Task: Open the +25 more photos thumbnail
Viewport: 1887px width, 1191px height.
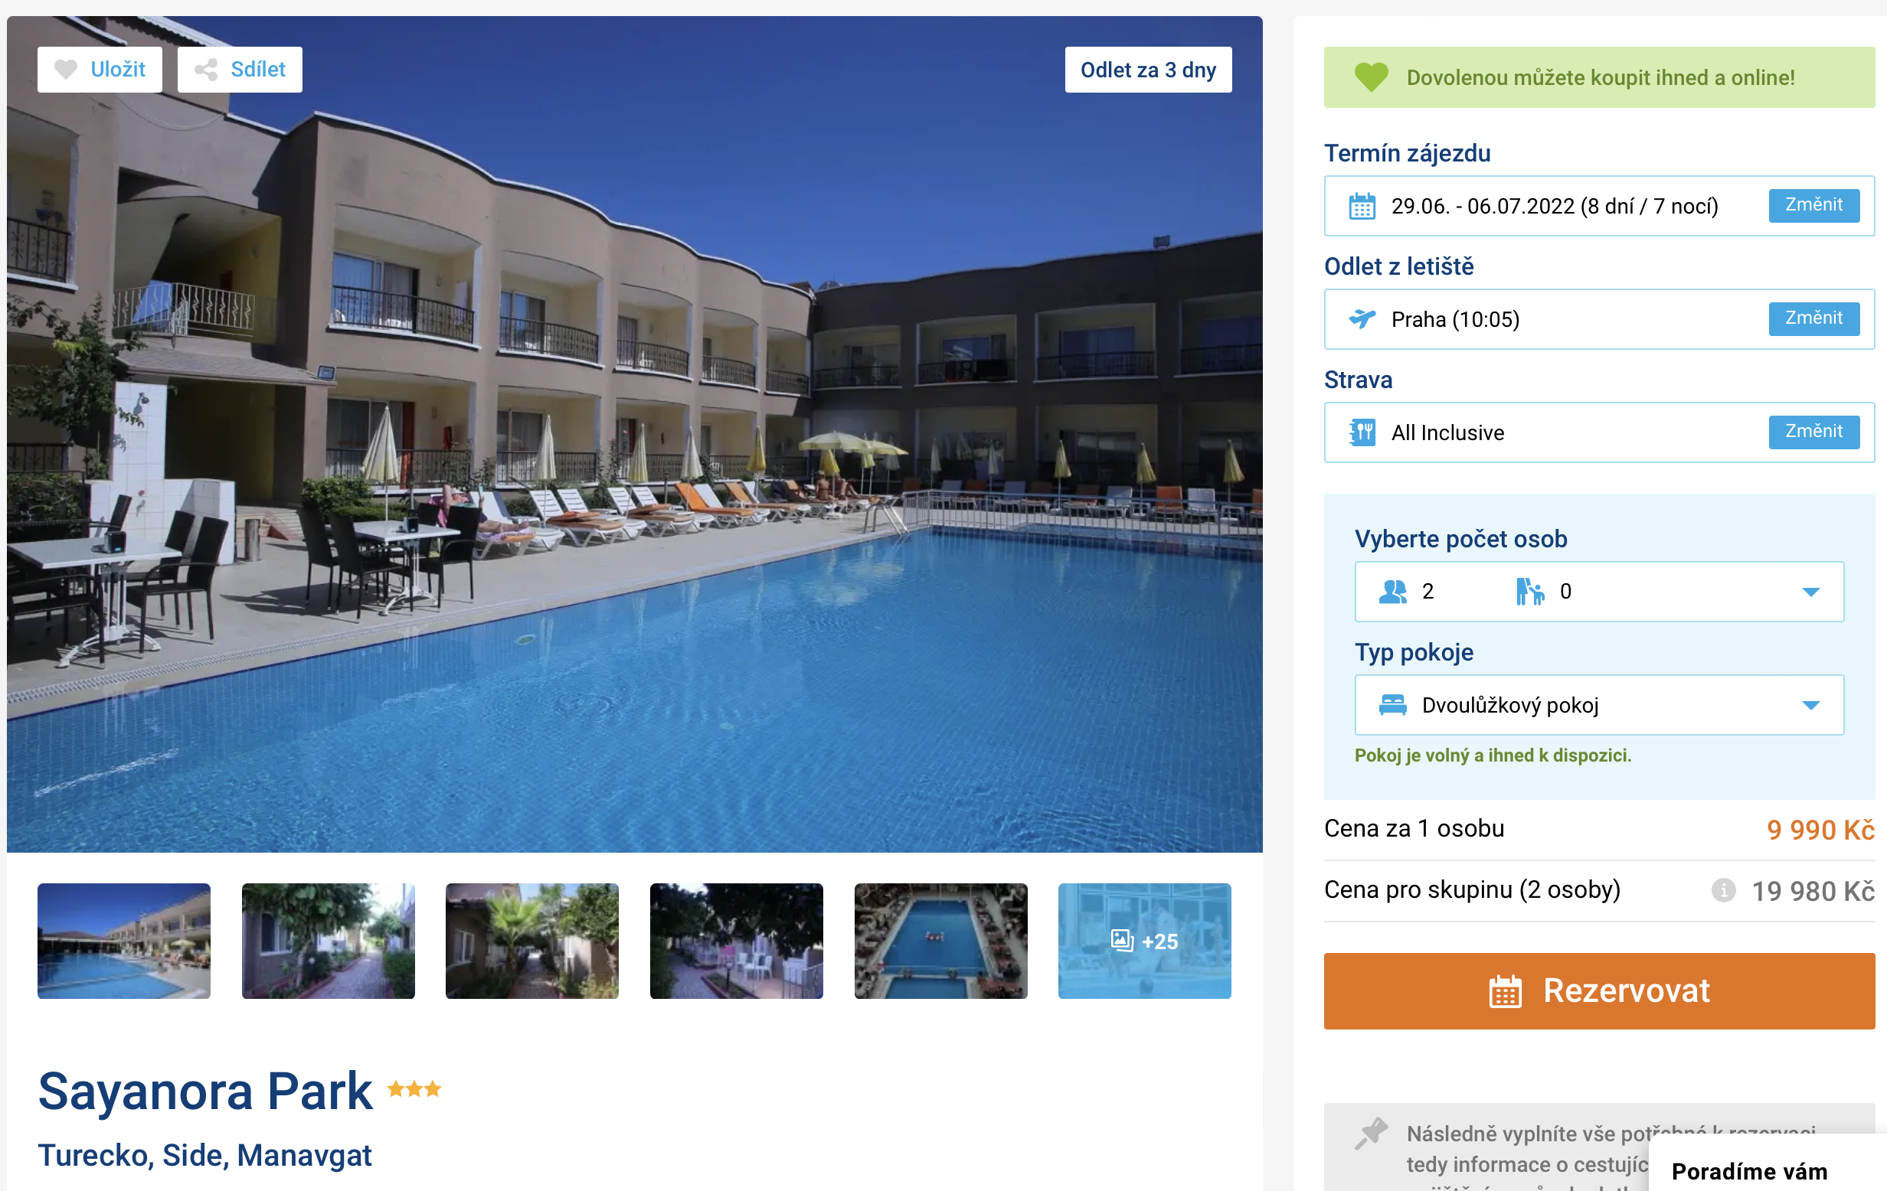Action: point(1144,941)
